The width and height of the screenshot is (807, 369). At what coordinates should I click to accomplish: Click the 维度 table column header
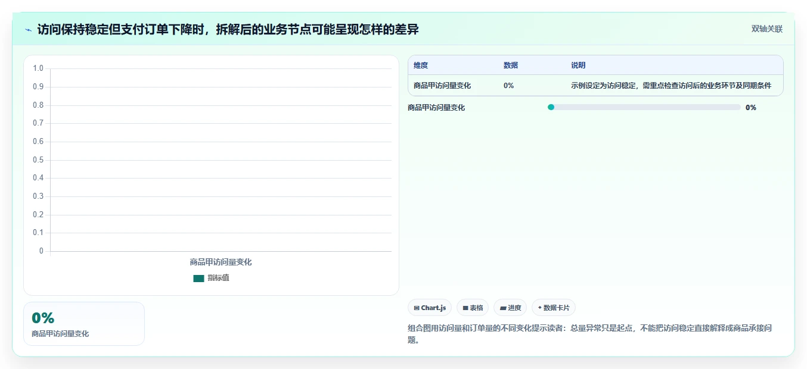click(x=421, y=65)
